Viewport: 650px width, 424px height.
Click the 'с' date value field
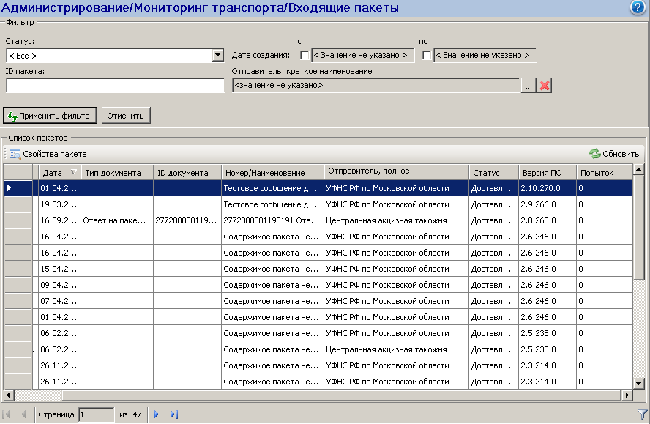click(362, 55)
